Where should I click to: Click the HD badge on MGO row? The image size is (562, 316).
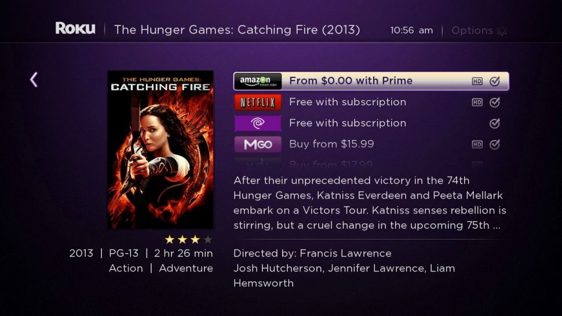point(477,145)
